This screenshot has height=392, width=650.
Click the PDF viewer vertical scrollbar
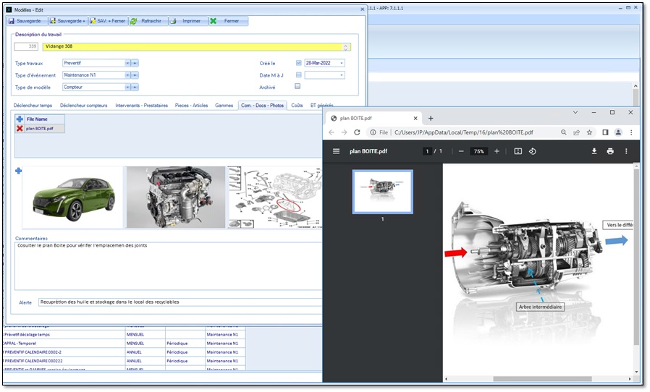[x=636, y=257]
